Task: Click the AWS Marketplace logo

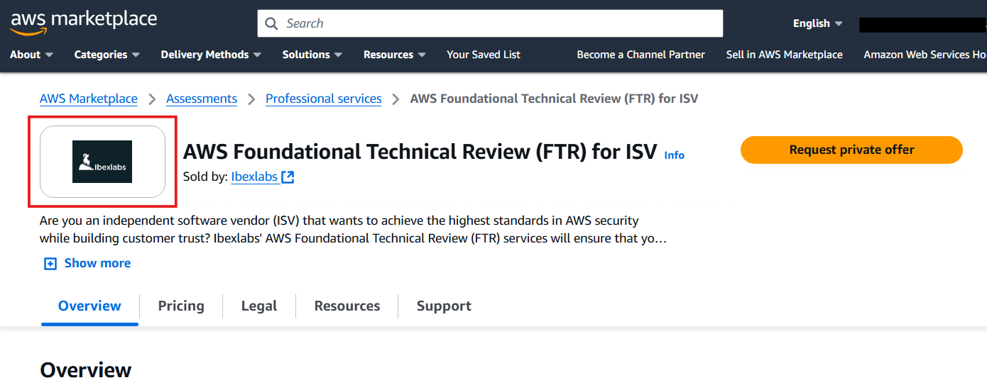Action: point(84,21)
